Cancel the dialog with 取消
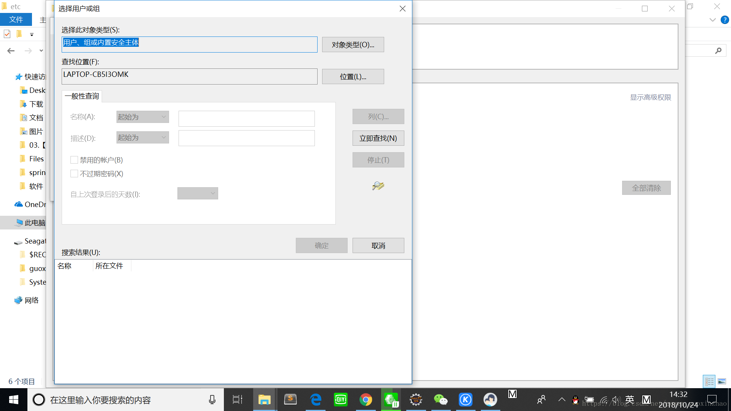The image size is (731, 411). point(378,245)
